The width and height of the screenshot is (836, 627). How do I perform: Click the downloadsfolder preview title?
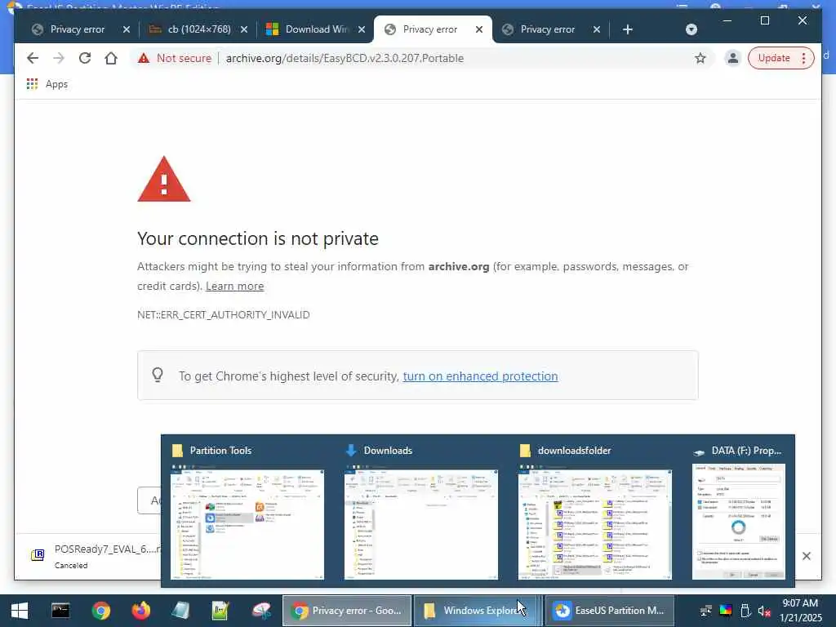click(x=574, y=451)
